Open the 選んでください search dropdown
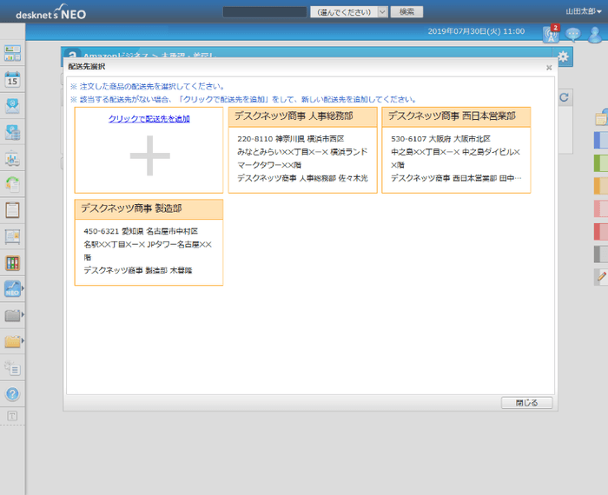This screenshot has height=495, width=608. (x=347, y=12)
